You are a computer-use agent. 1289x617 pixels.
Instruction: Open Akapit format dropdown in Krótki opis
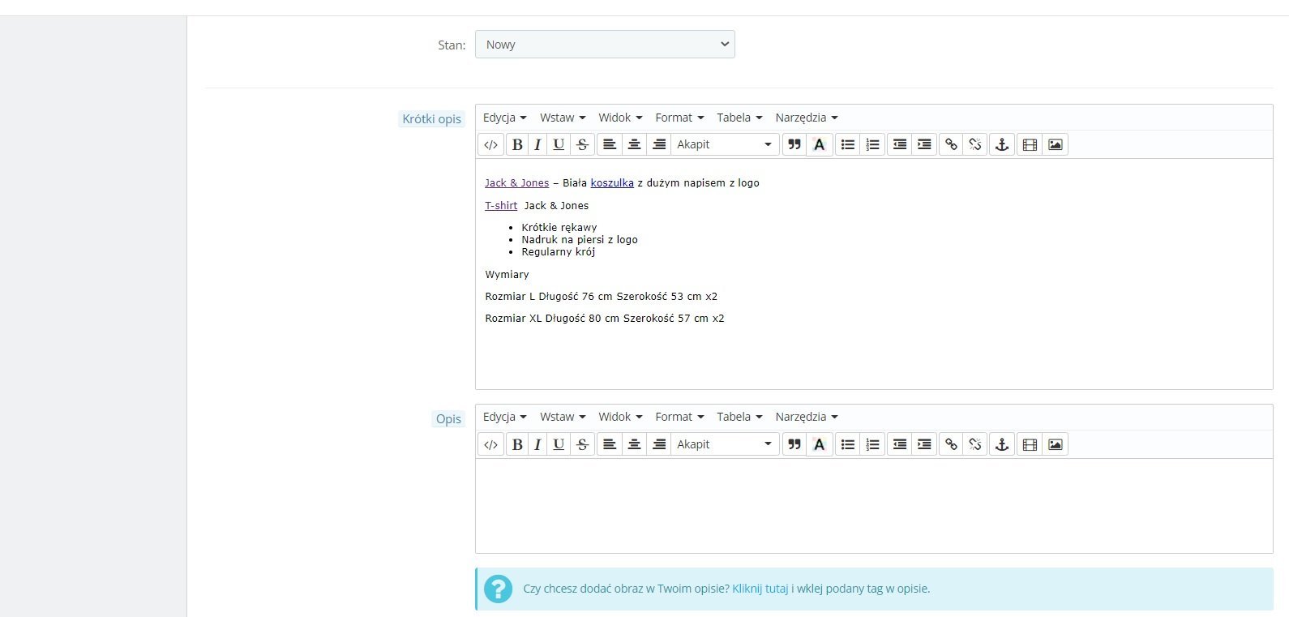[x=725, y=144]
